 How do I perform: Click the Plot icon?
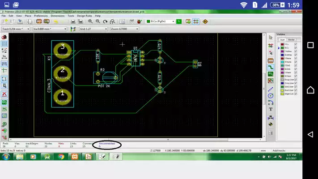pyautogui.click(x=81, y=21)
